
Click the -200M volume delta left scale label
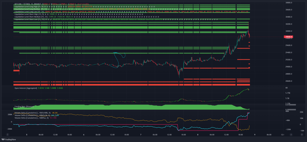[x=9, y=129]
